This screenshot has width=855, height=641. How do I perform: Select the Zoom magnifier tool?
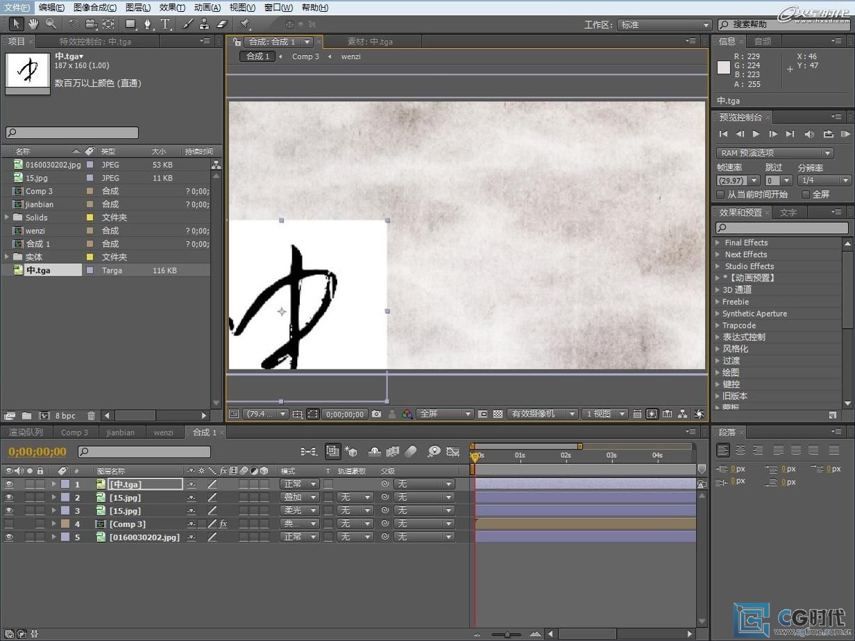[51, 24]
